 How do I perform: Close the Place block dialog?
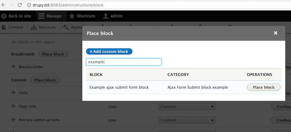pos(276,33)
